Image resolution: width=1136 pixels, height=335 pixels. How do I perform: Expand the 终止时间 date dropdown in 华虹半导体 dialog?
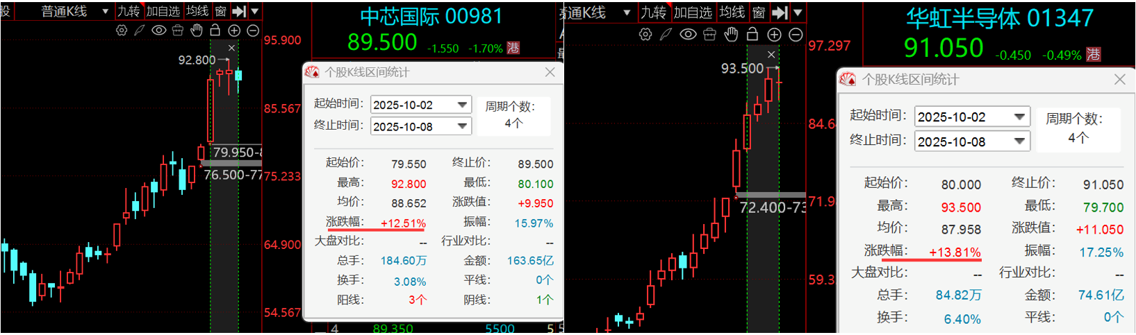tap(1019, 141)
